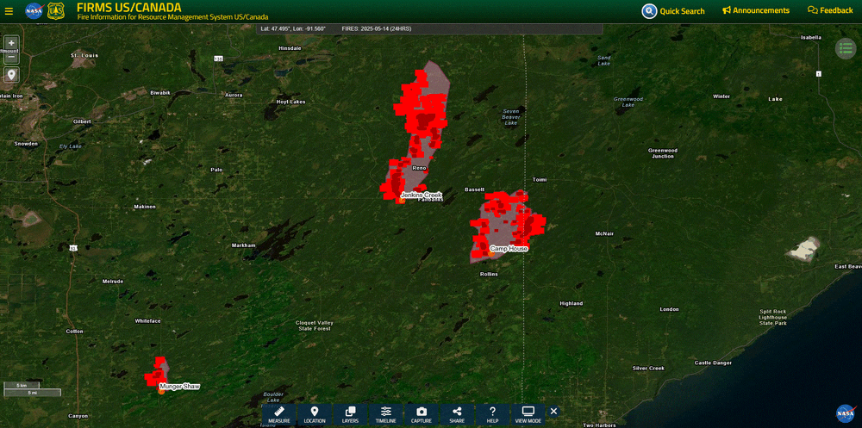The height and width of the screenshot is (428, 862).
Task: Open the Location tool
Action: click(315, 415)
